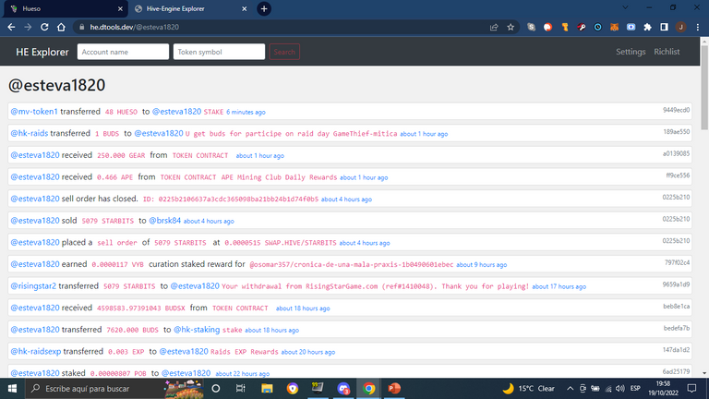Focus the Token symbol field
Image resolution: width=709 pixels, height=399 pixels.
pyautogui.click(x=219, y=52)
